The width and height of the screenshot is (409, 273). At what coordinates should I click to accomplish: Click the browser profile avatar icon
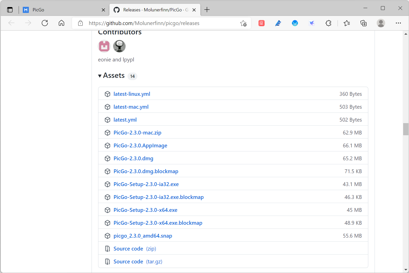(x=381, y=23)
